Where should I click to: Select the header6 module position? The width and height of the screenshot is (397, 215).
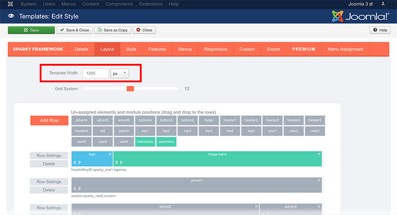click(81, 131)
